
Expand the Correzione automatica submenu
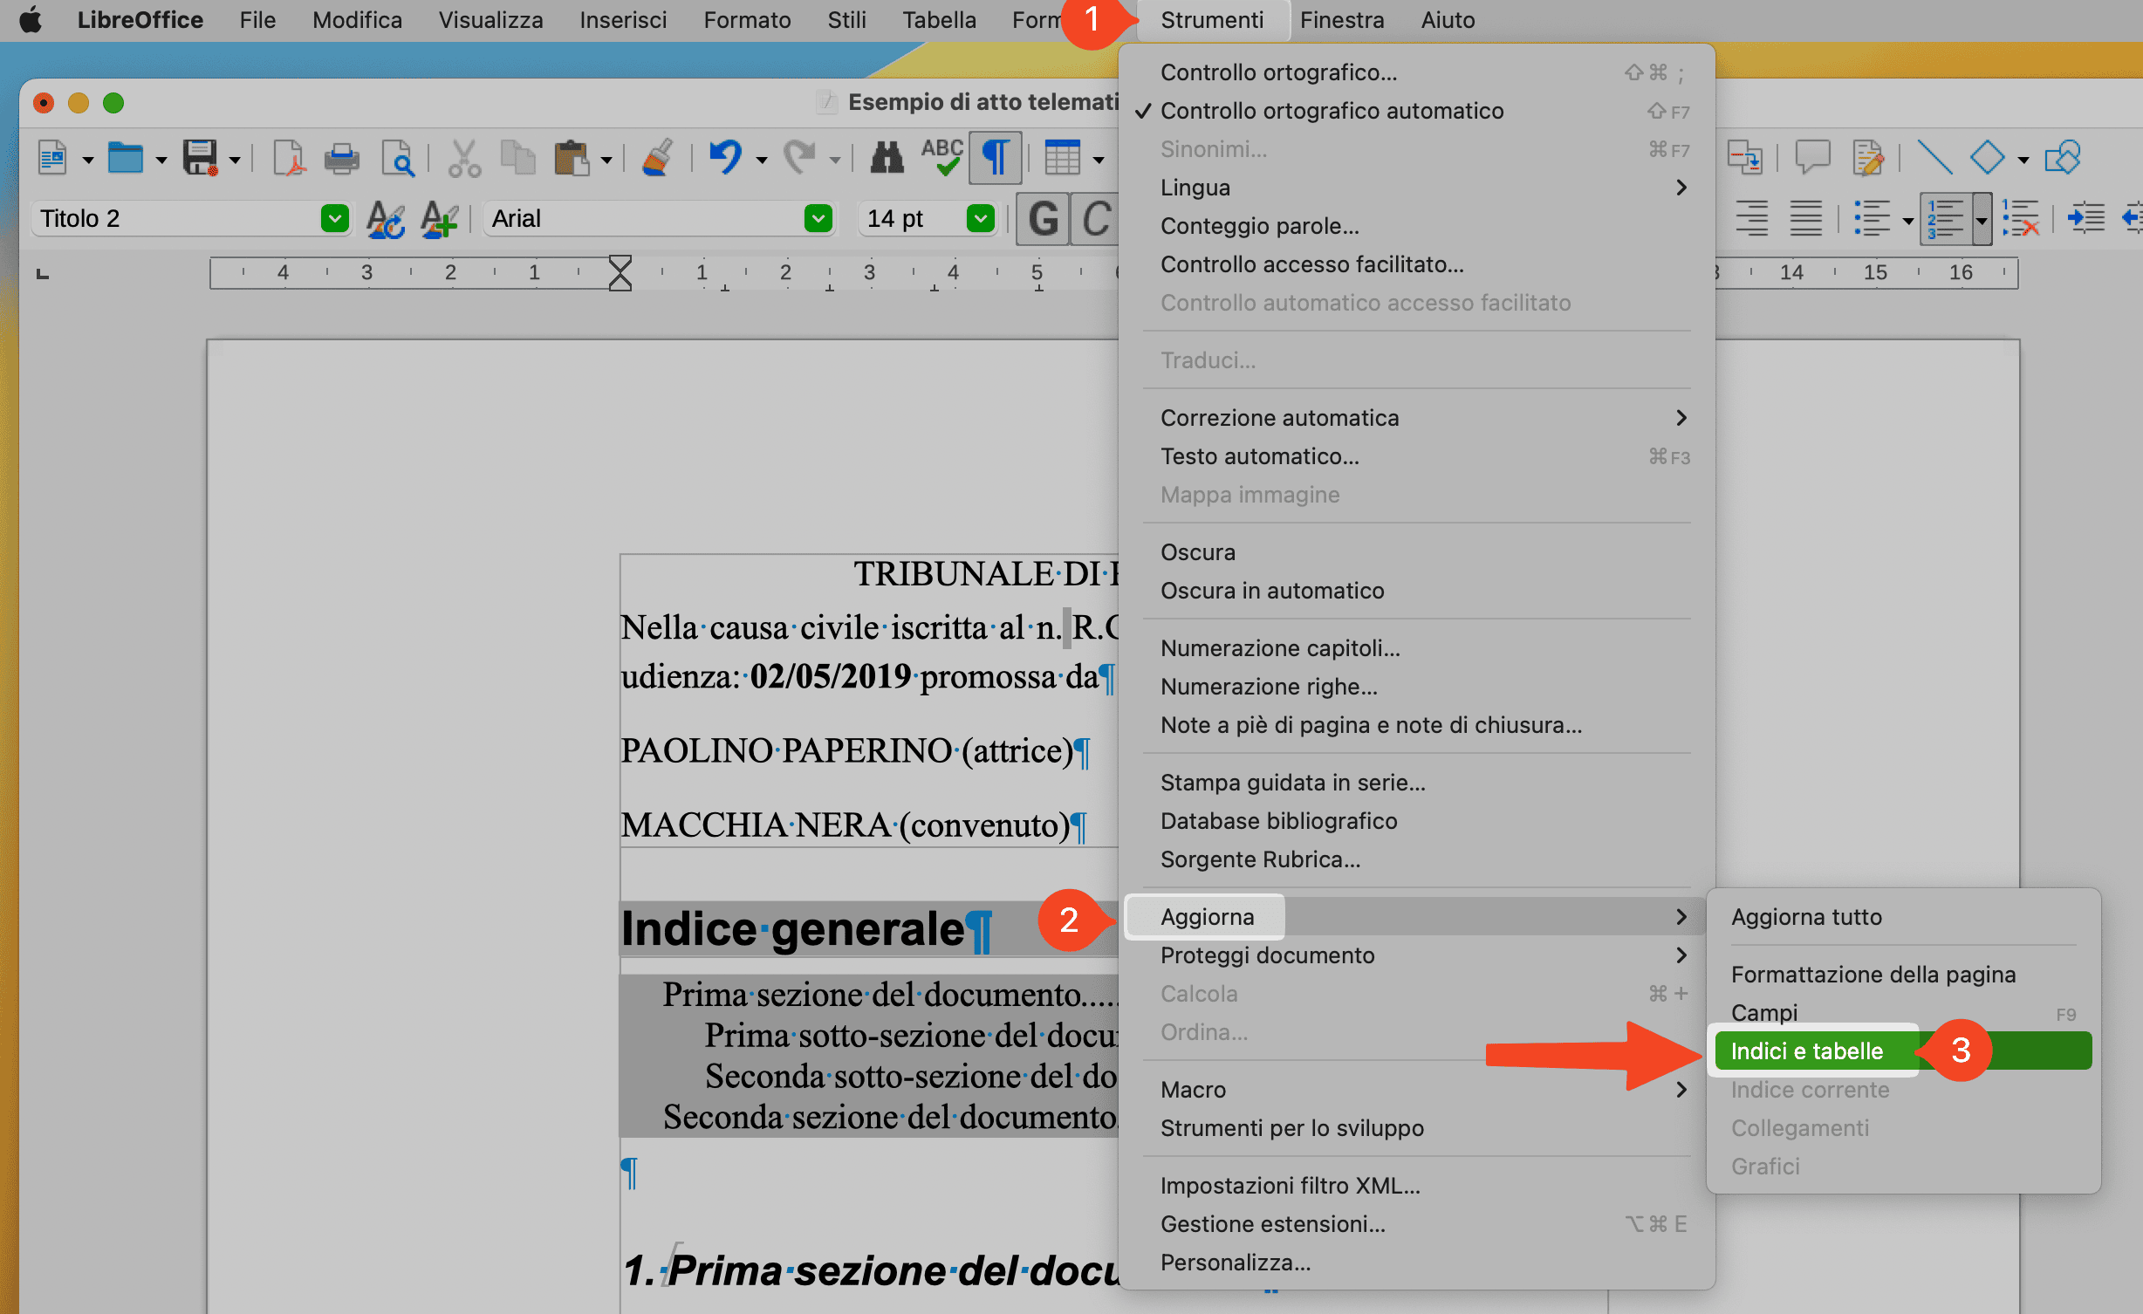(x=1415, y=418)
